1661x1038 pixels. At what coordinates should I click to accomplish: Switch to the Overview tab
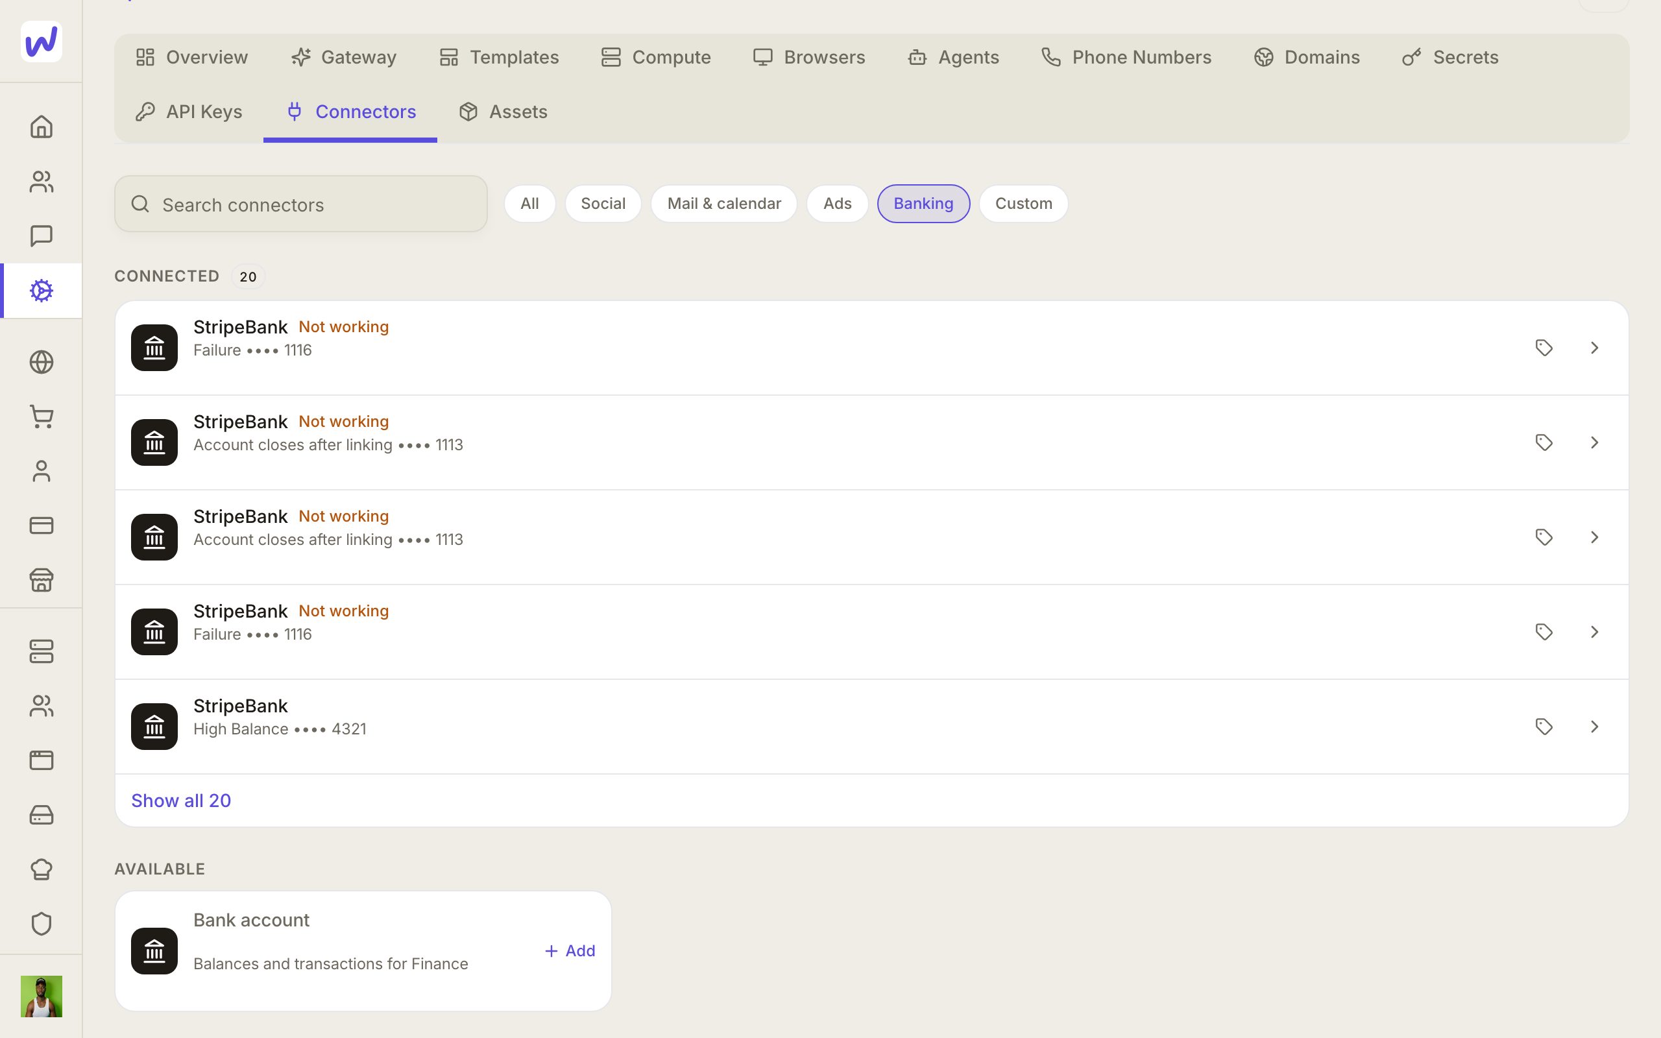point(191,57)
